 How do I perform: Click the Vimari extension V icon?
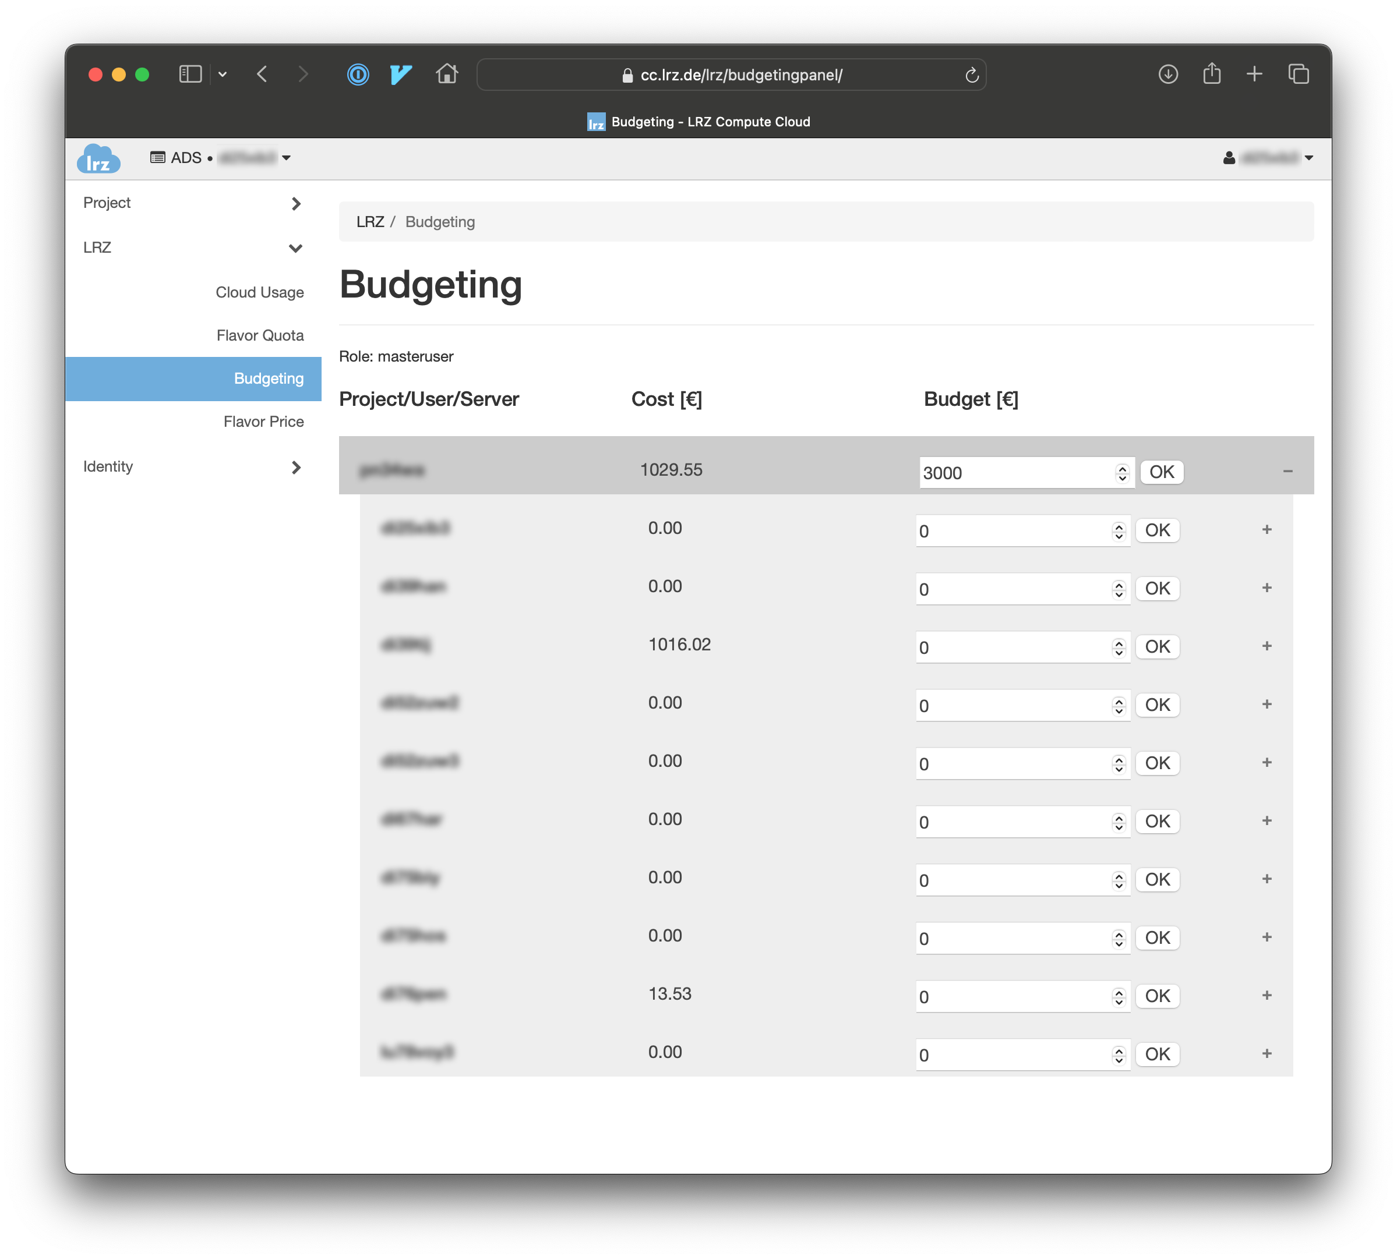pyautogui.click(x=401, y=74)
